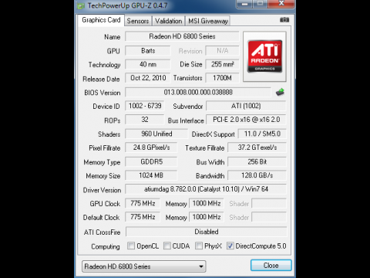Click the Computing label
Screen dimensions: 370x278
106,246
